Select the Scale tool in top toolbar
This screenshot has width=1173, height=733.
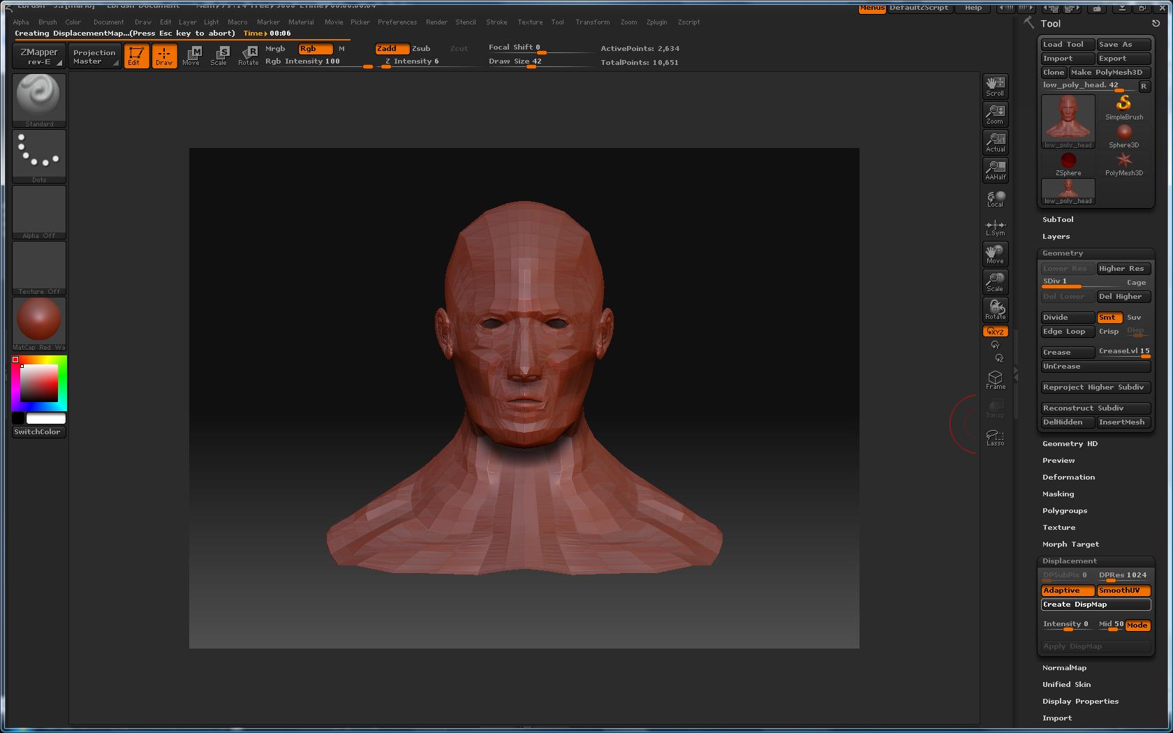pos(219,55)
